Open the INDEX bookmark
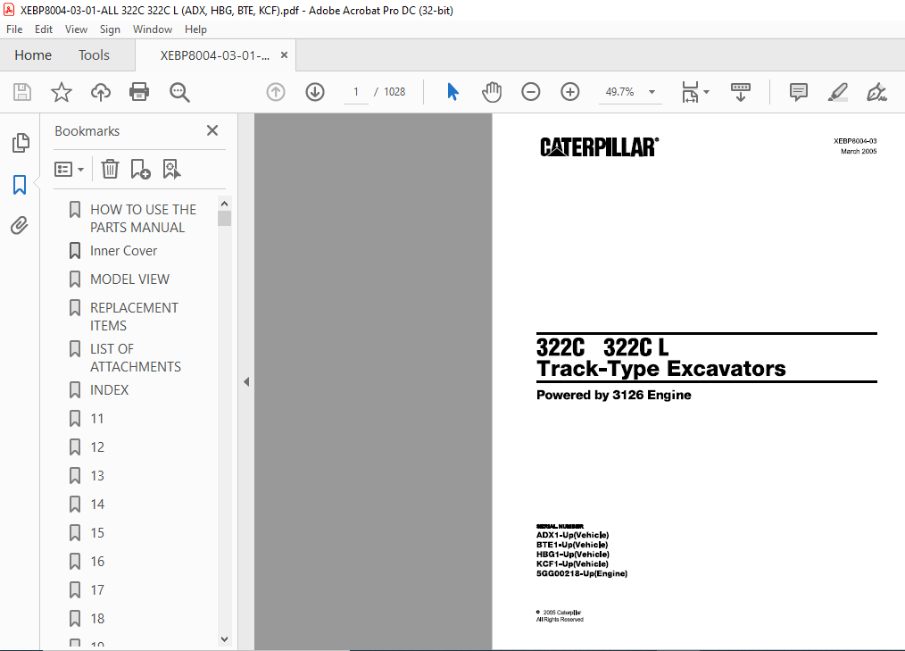 [x=109, y=390]
